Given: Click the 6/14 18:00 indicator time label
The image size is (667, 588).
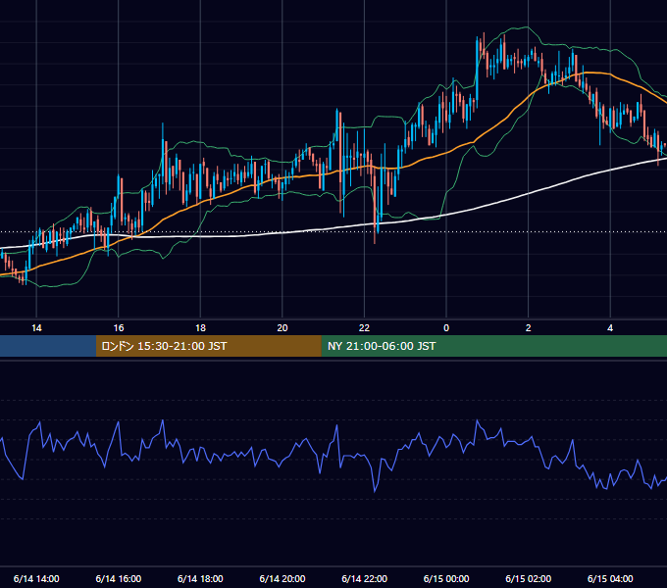Looking at the screenshot, I should click(x=200, y=578).
